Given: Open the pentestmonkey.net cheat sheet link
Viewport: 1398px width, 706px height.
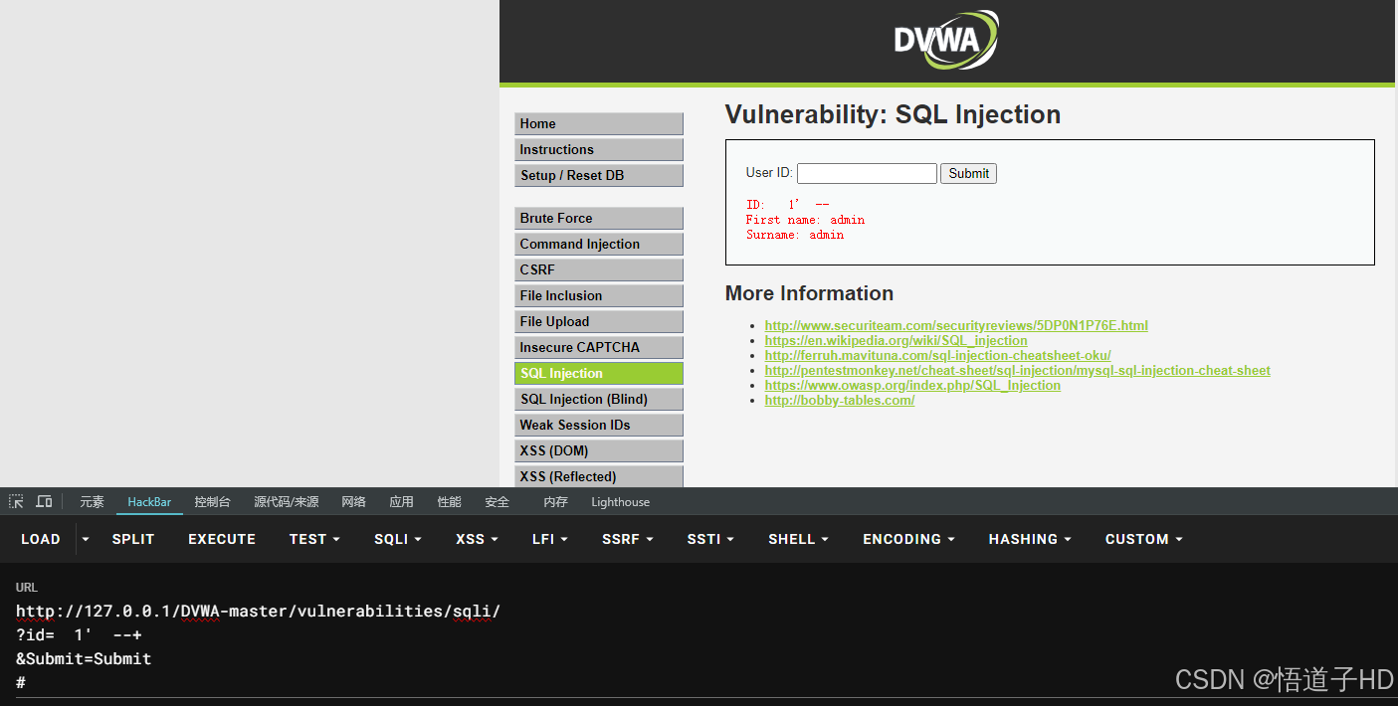Looking at the screenshot, I should click(1017, 370).
